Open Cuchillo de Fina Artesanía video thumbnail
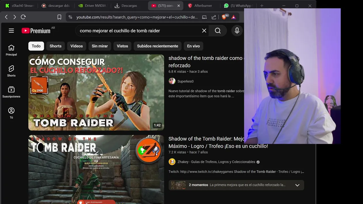The image size is (363, 204). point(96,169)
